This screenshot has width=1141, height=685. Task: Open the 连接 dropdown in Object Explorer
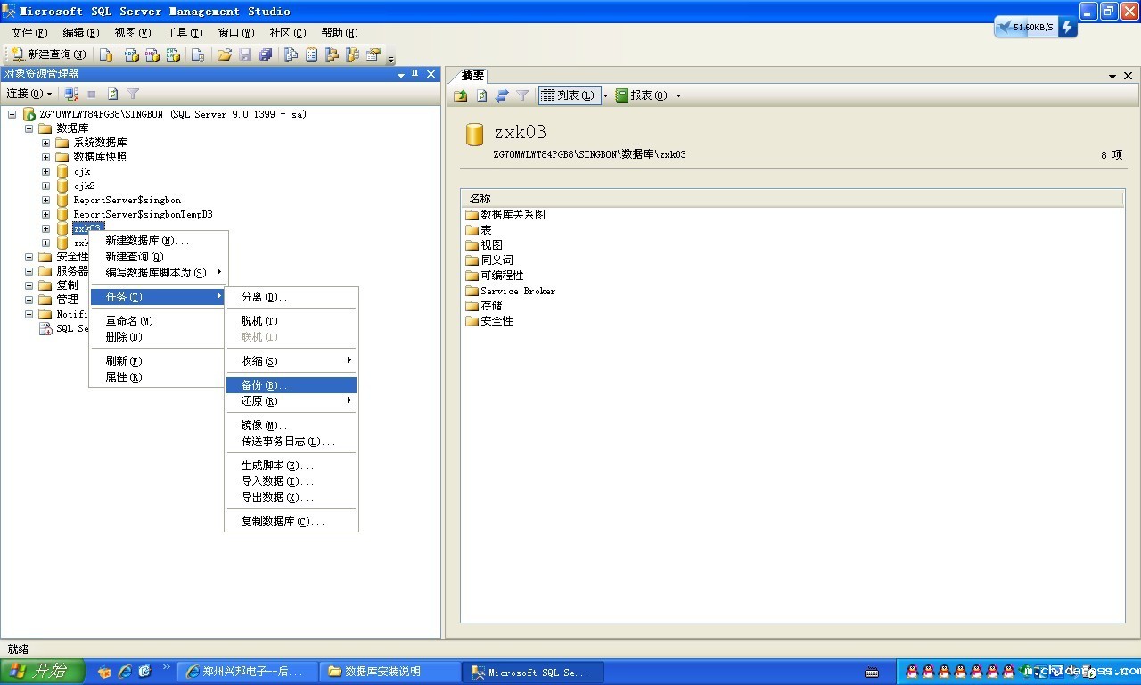[x=29, y=94]
